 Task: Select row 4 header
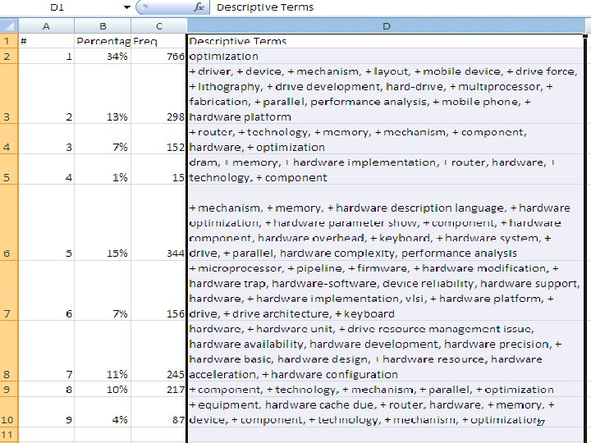coord(9,139)
